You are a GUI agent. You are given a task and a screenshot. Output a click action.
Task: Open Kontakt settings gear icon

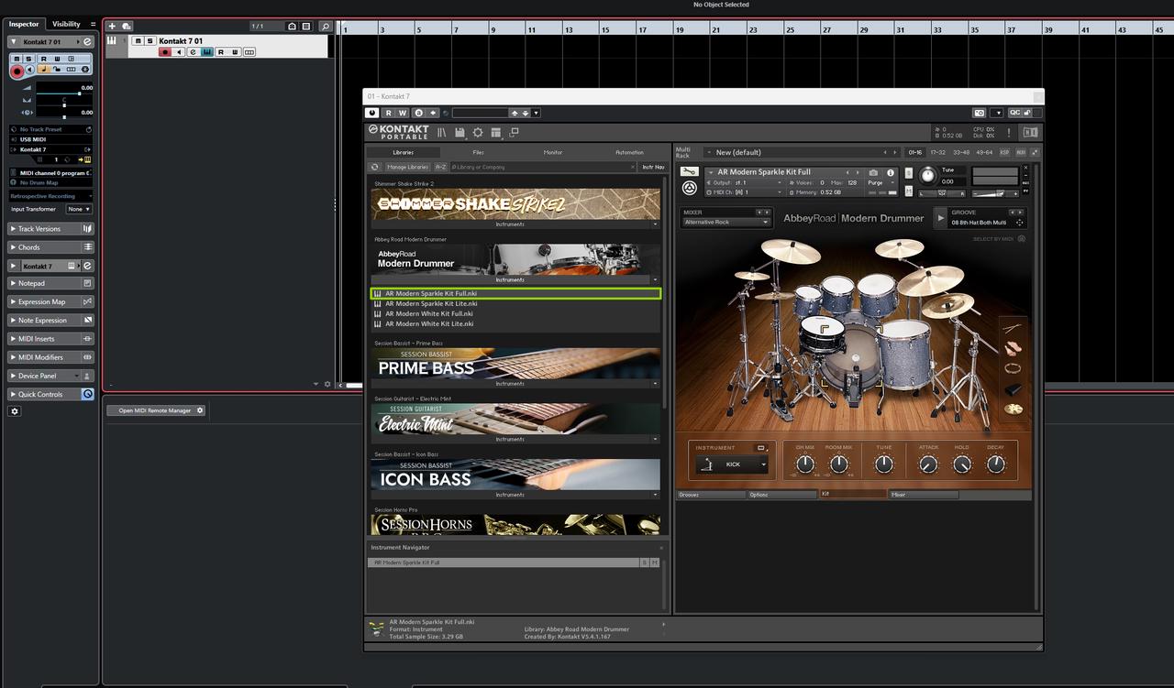click(477, 133)
